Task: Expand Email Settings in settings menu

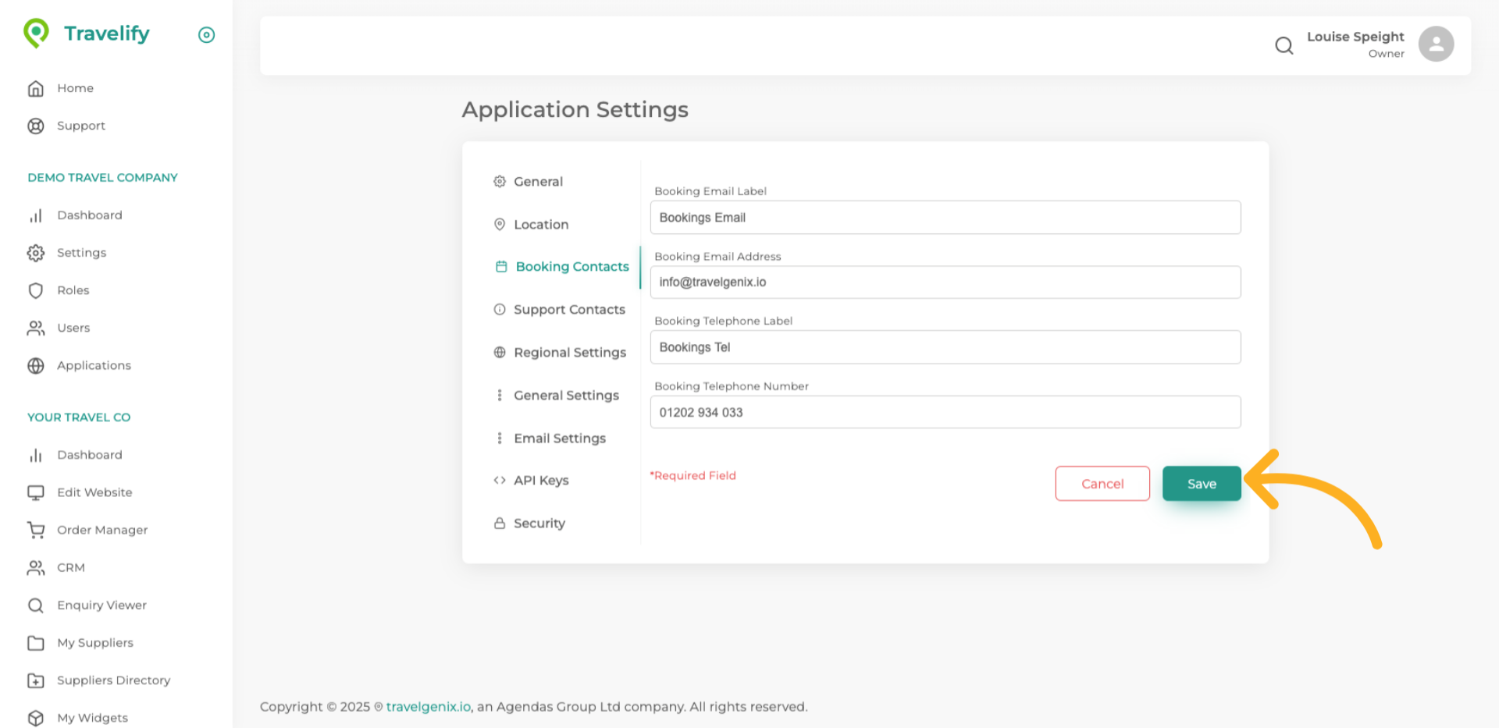Action: tap(559, 439)
